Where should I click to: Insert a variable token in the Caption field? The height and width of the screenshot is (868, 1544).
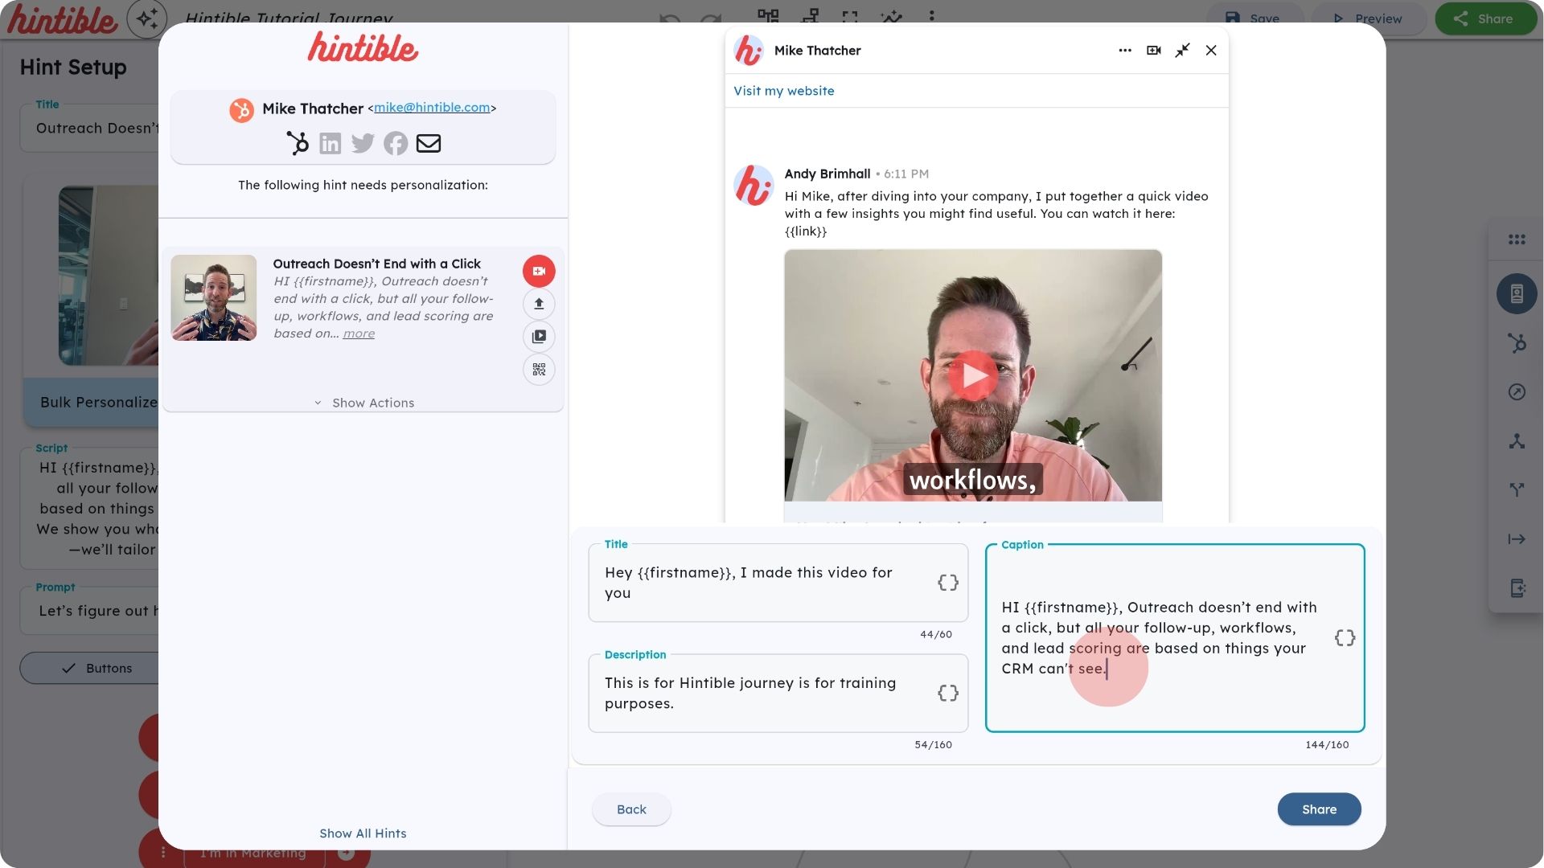tap(1344, 637)
